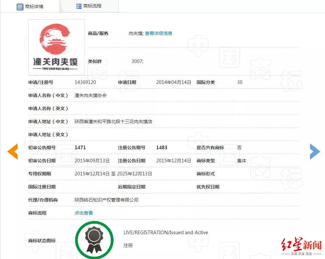
Task: Click the list icon beside 商标流程 tab label
Action: point(79,6)
